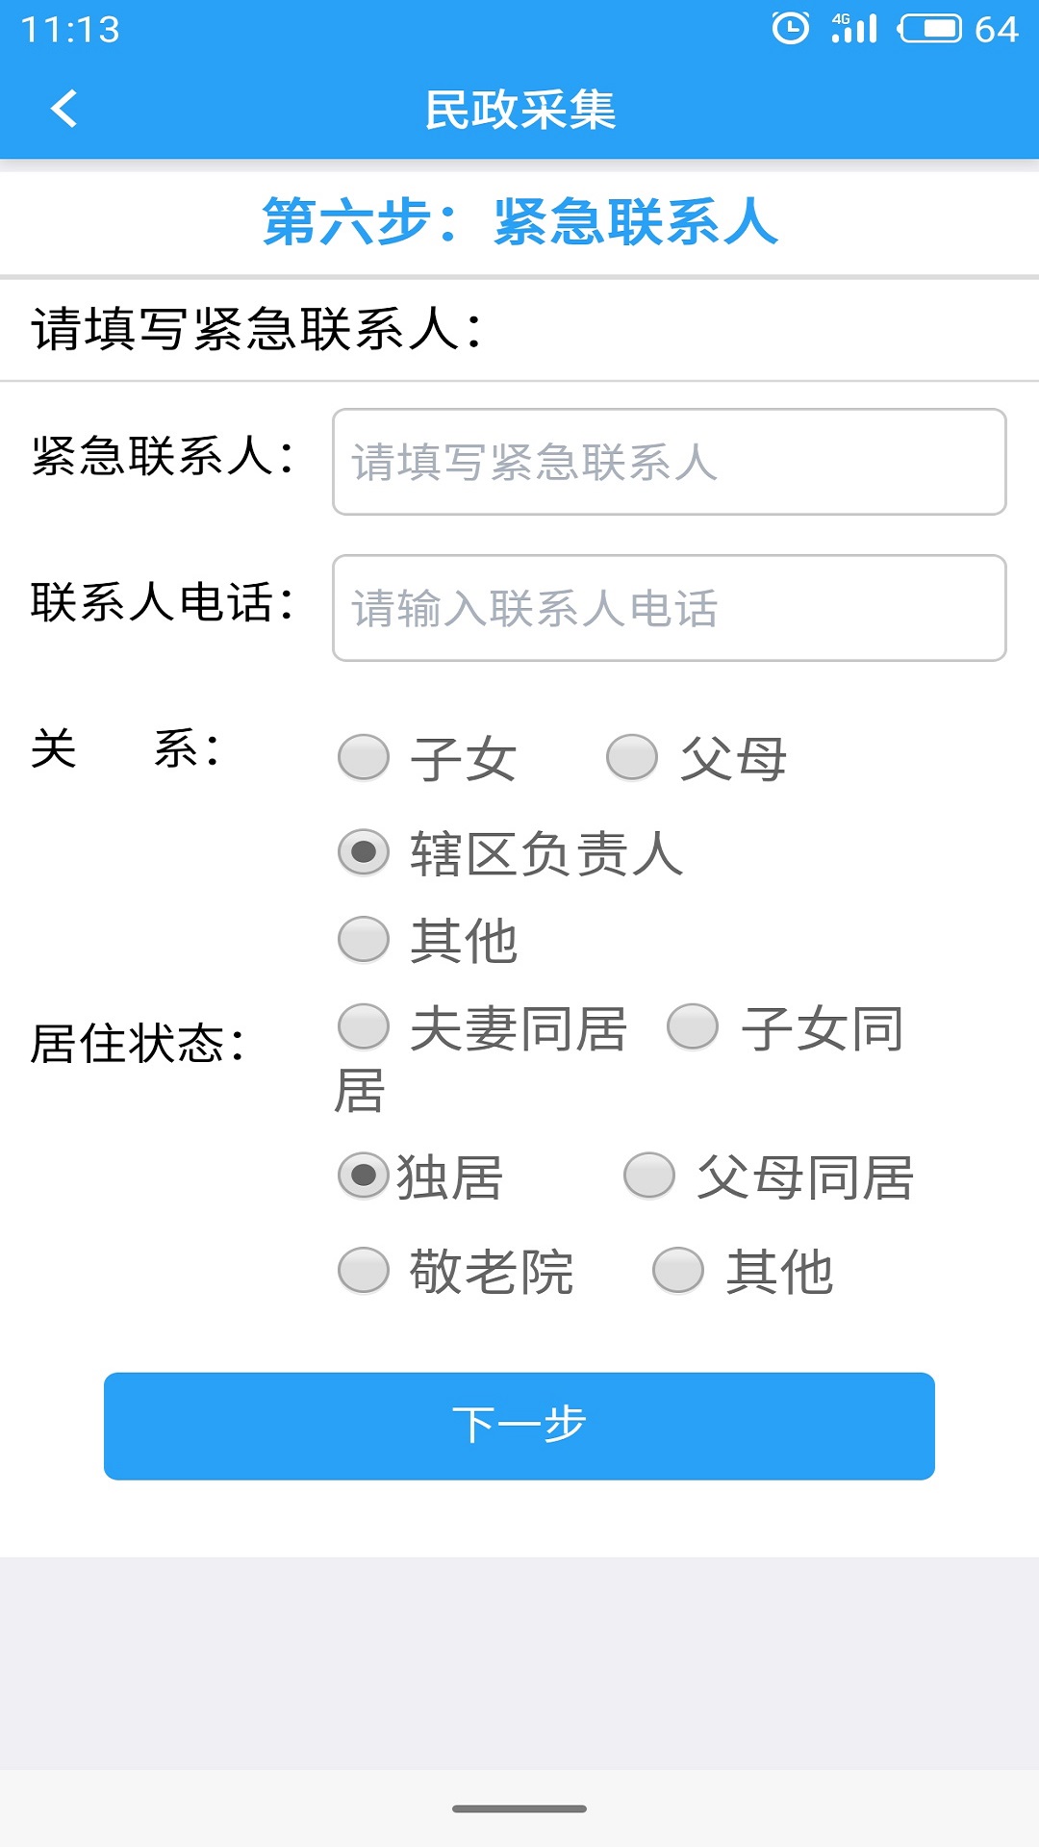
Task: Select 子女同居 living status radio
Action: [693, 1026]
